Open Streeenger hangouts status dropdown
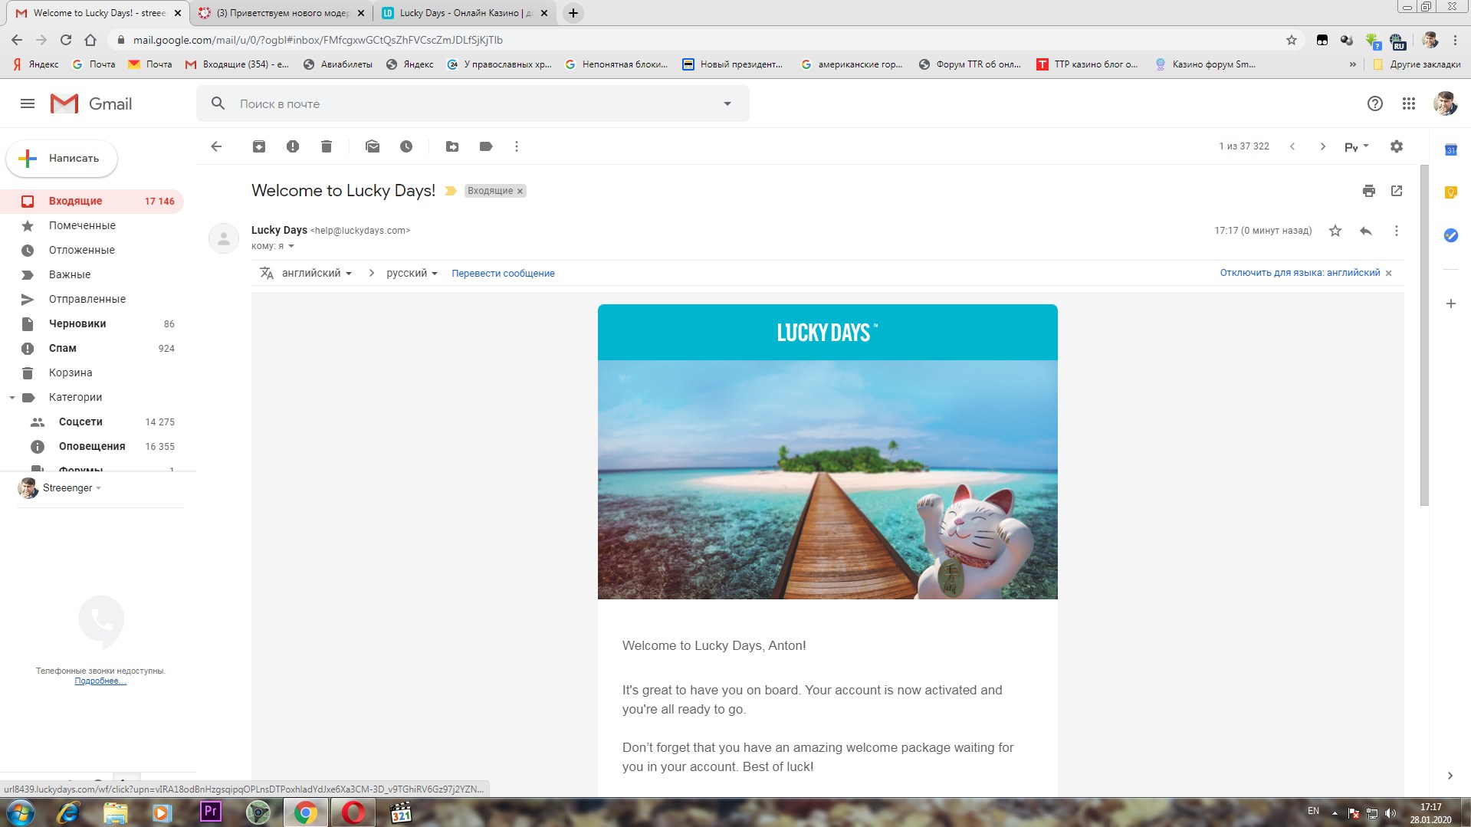The height and width of the screenshot is (827, 1471). click(x=99, y=488)
